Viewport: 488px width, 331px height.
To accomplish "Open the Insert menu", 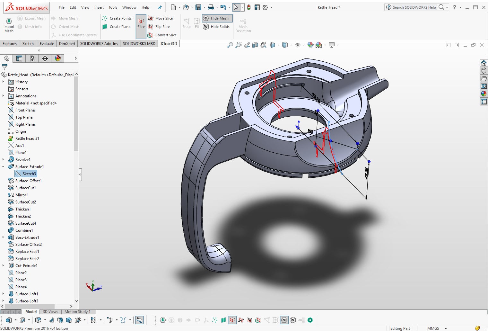I will [x=99, y=7].
